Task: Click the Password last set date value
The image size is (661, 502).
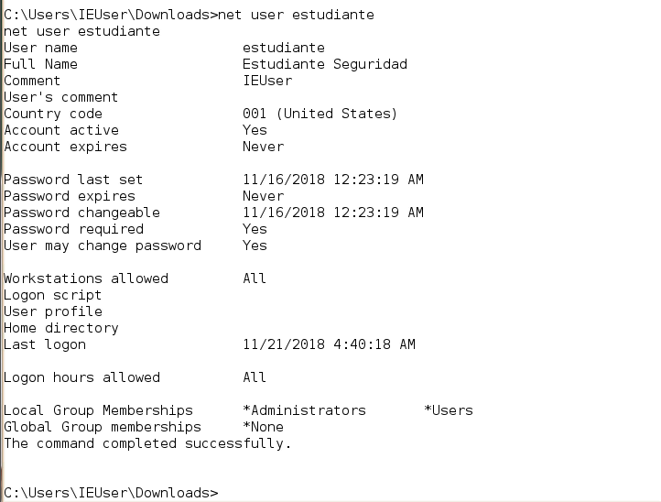Action: tap(332, 180)
